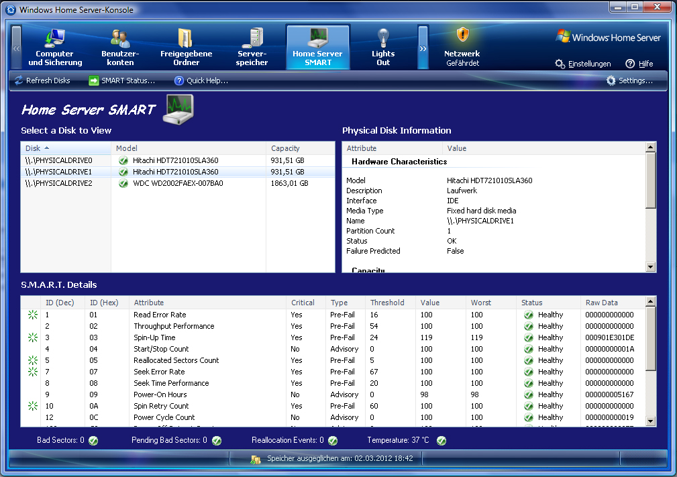Image resolution: width=677 pixels, height=477 pixels.
Task: Open SMART Status dialog
Action: 121,81
